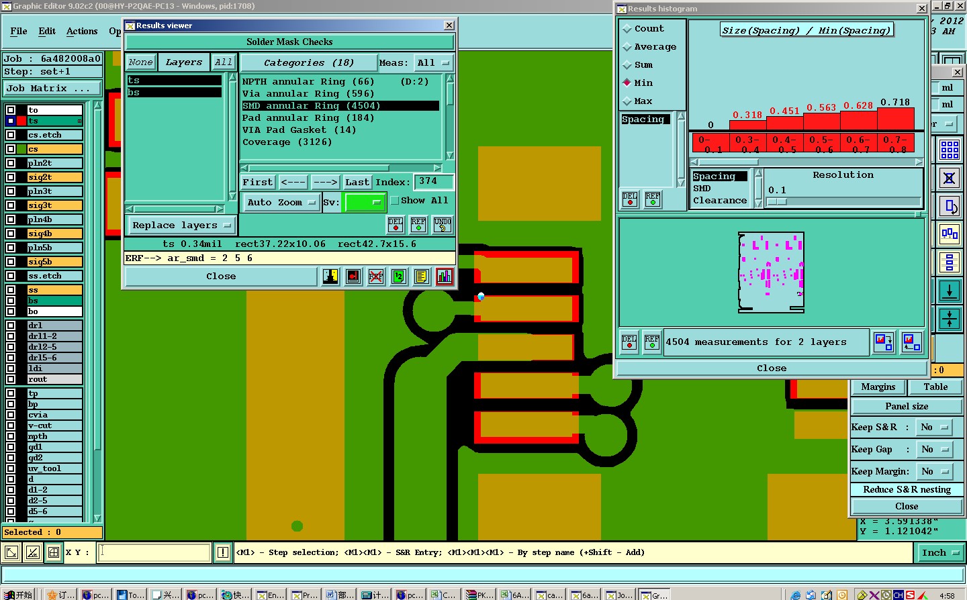This screenshot has height=600, width=967.
Task: Click the black-yellow faces icon
Action: coord(330,276)
